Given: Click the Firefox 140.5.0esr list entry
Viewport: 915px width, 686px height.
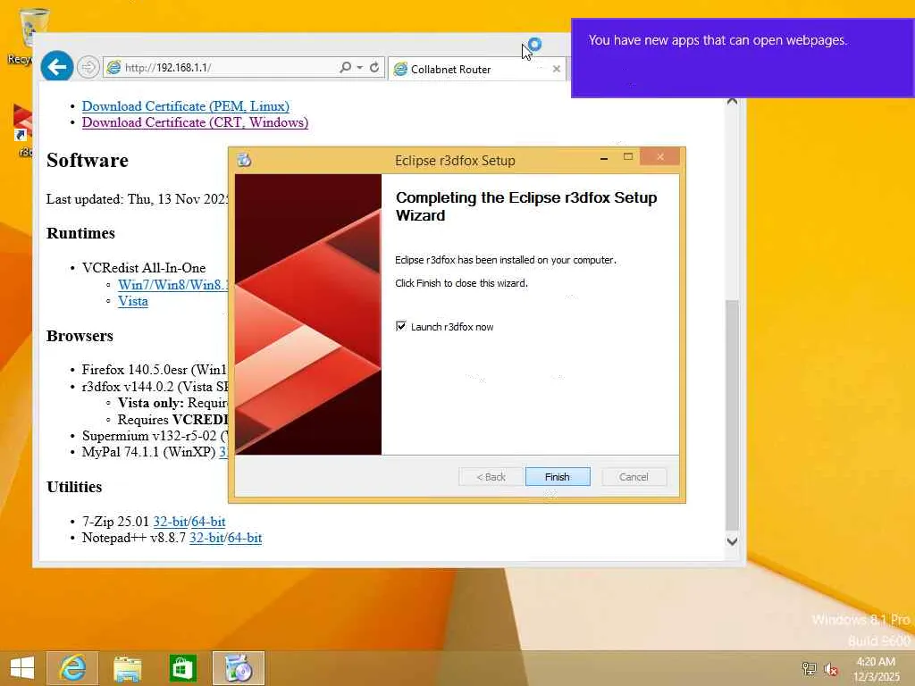Looking at the screenshot, I should point(154,370).
